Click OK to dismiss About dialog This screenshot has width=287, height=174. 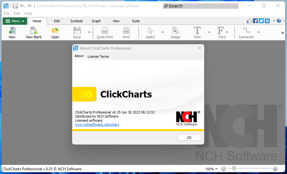[189, 138]
